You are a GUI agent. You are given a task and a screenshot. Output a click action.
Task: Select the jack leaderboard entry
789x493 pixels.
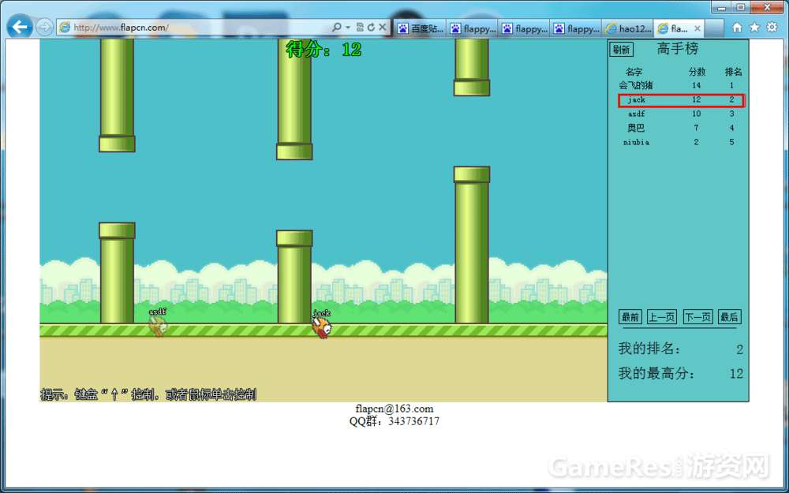[x=682, y=100]
